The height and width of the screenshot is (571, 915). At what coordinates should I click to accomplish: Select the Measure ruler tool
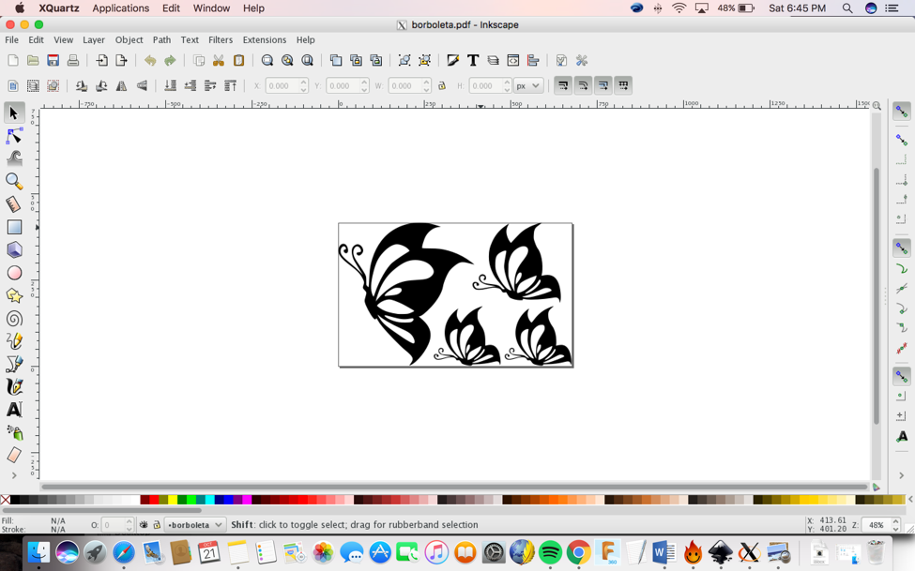point(14,204)
